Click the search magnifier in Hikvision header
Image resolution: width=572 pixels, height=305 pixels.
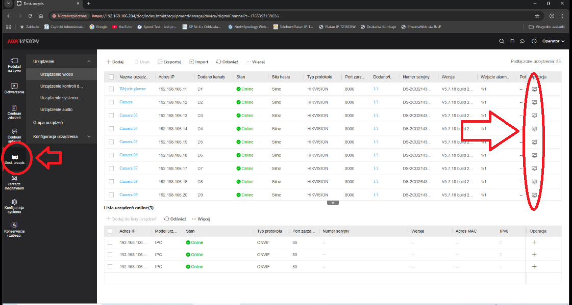coord(501,41)
